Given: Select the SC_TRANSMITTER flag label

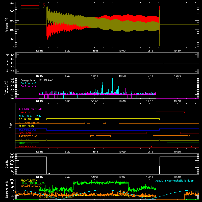Looking at the screenshot, I should 29,123.
